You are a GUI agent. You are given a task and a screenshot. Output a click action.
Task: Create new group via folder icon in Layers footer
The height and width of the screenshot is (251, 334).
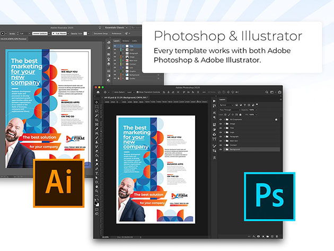pyautogui.click(x=268, y=236)
